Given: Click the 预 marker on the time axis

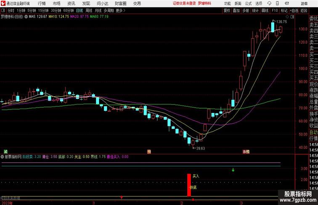Looking at the screenshot, I should point(149,152).
